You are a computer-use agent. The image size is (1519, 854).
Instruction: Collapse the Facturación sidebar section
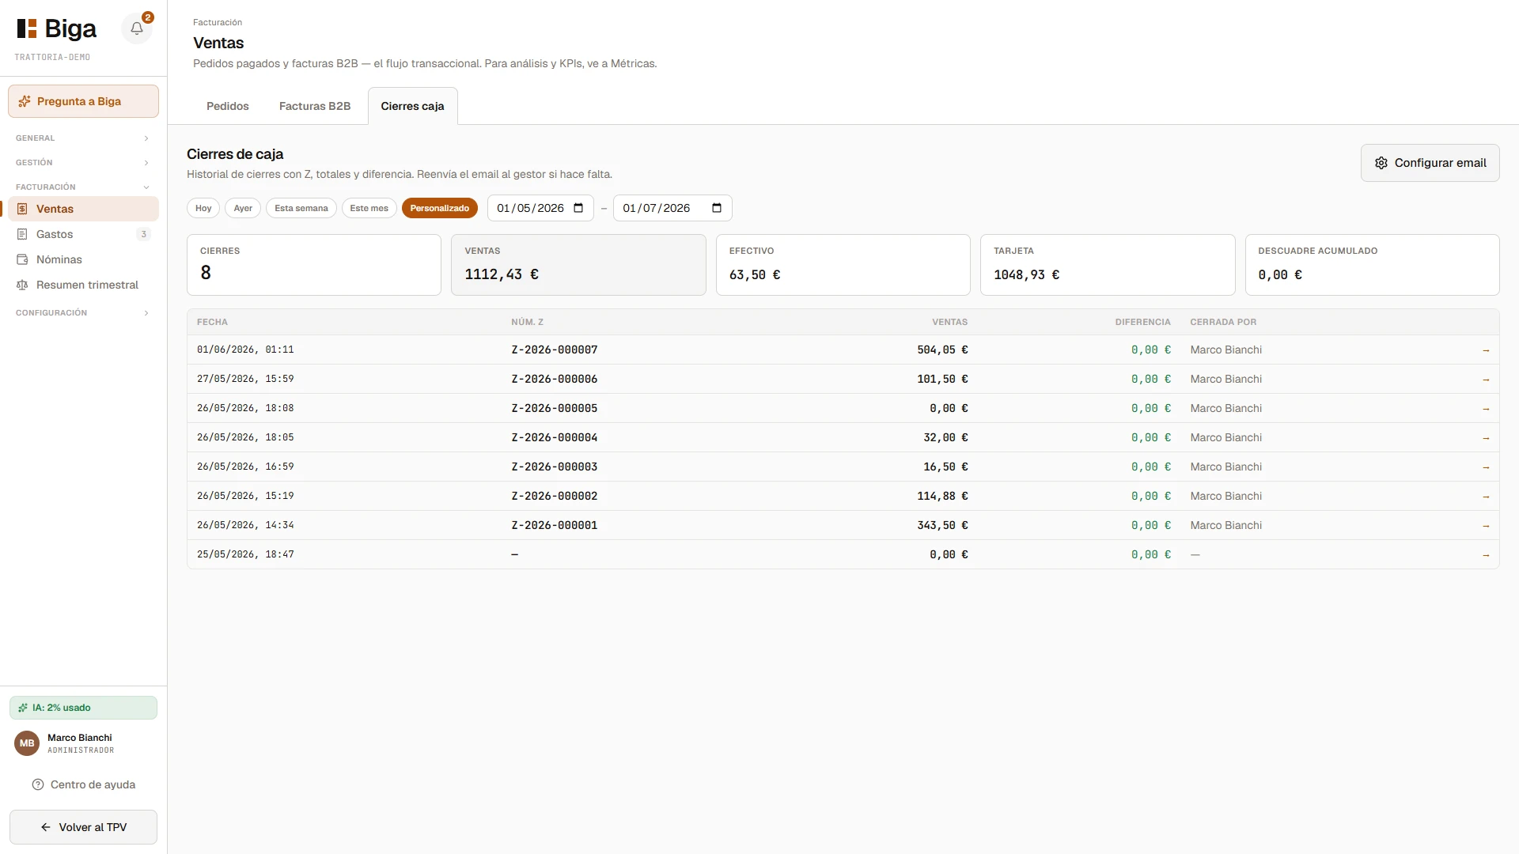tap(83, 187)
